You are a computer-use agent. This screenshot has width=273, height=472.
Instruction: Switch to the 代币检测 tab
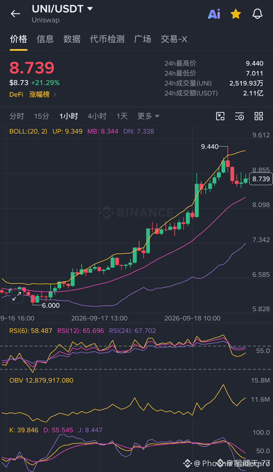coord(107,39)
